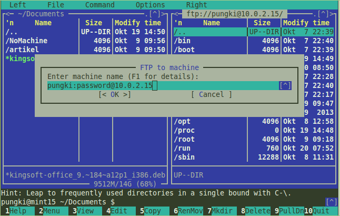
Task: Expand machine name history dropdown
Action: [285, 85]
